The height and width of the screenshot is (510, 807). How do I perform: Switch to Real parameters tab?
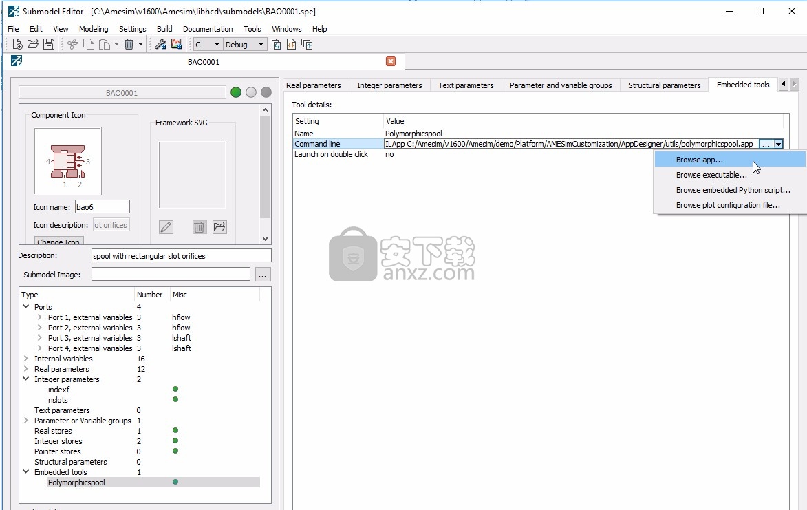click(x=314, y=85)
